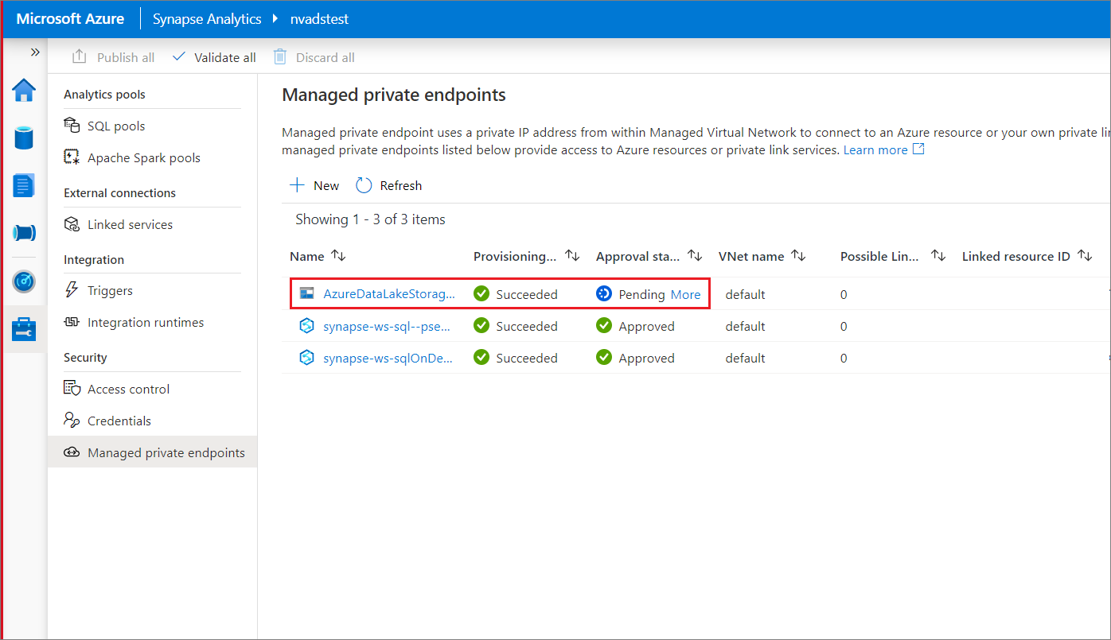Click the Credentials icon
This screenshot has width=1111, height=640.
(71, 420)
